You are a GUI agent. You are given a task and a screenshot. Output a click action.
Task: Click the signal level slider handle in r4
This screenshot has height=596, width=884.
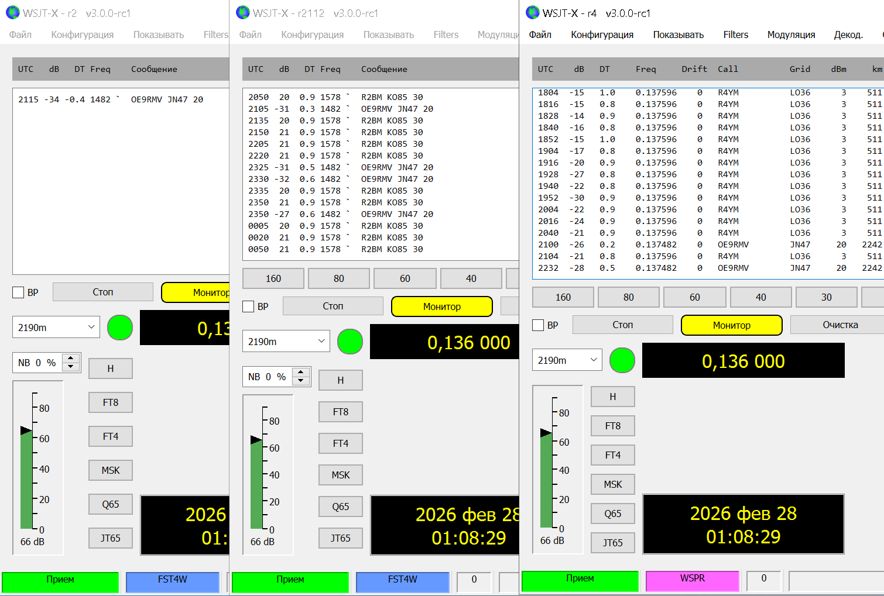546,433
